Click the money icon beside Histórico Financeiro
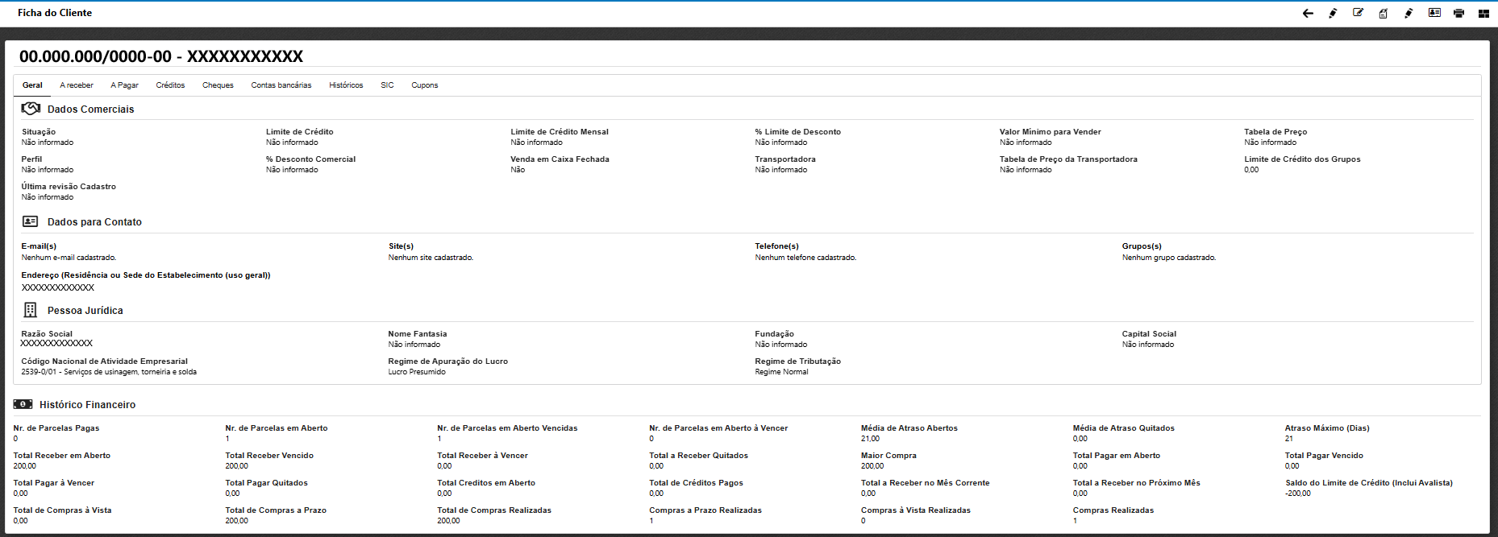The width and height of the screenshot is (1498, 537). pos(23,404)
